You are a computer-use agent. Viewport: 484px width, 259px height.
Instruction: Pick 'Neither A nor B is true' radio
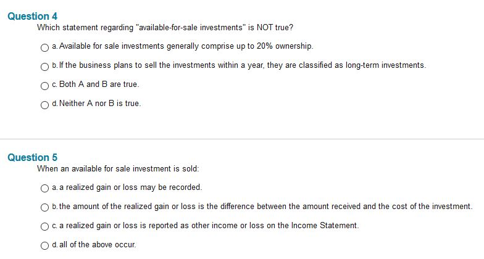[44, 105]
